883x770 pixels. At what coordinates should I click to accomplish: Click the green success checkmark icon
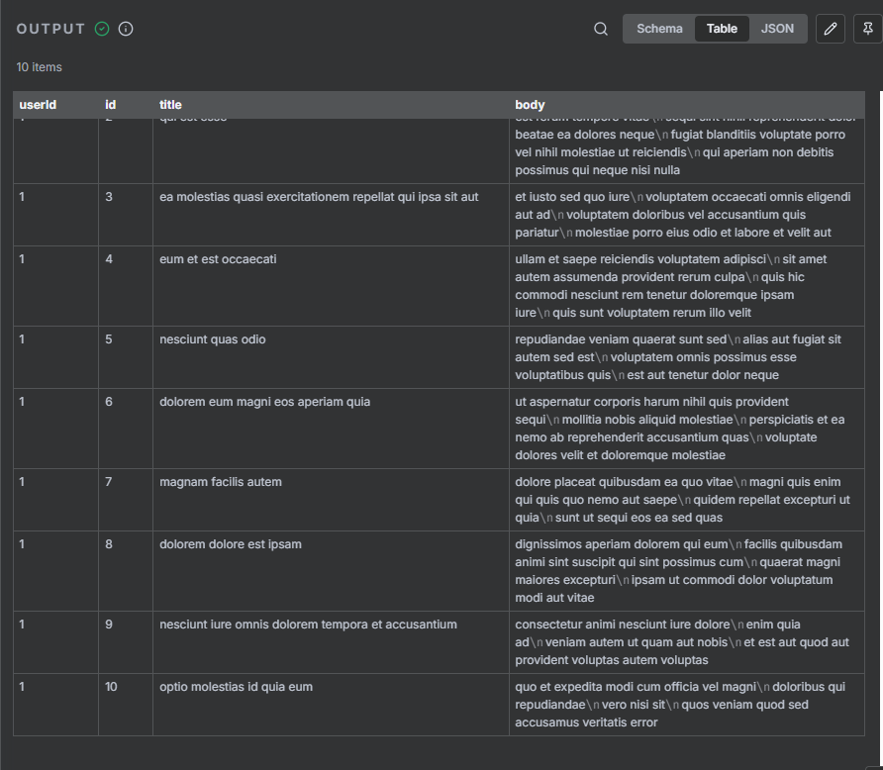point(102,29)
